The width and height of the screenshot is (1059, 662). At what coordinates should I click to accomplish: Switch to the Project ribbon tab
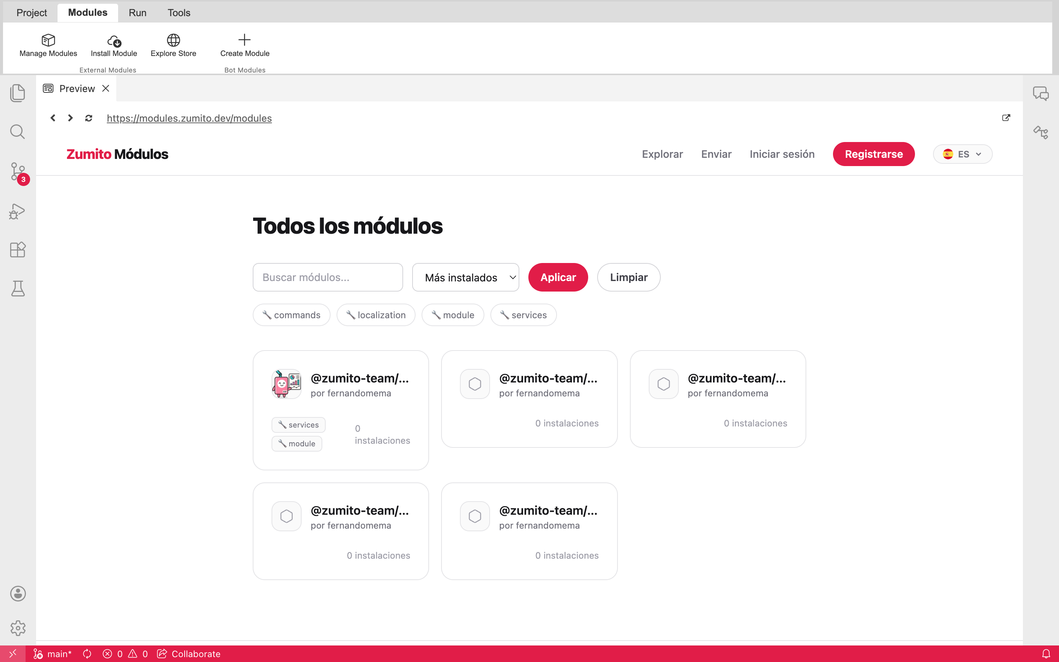pos(32,13)
